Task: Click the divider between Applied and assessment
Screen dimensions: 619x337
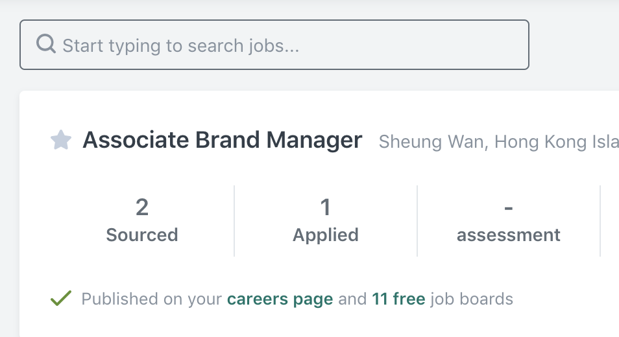Action: [417, 221]
